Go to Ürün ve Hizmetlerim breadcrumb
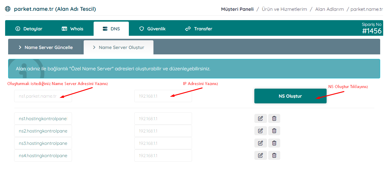This screenshot has width=388, height=186. [284, 9]
